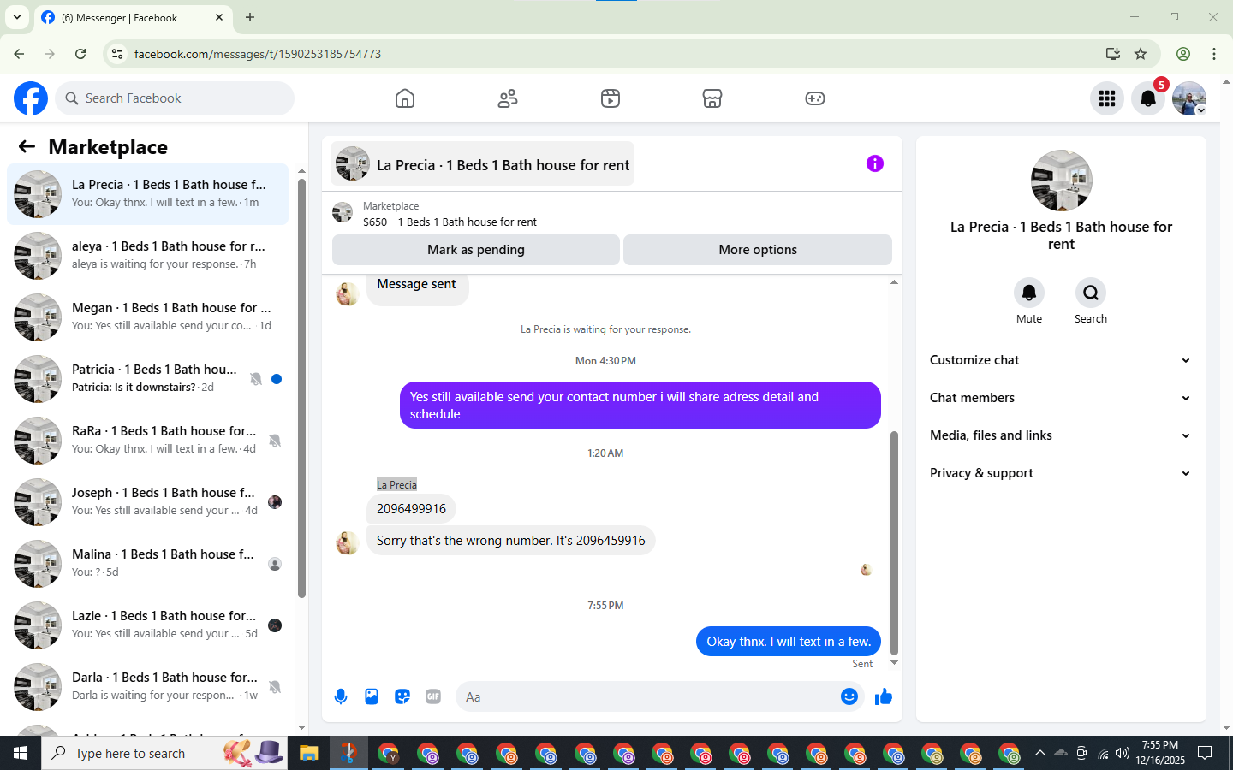This screenshot has width=1233, height=770.
Task: Go to the Home feed icon
Action: tap(405, 98)
